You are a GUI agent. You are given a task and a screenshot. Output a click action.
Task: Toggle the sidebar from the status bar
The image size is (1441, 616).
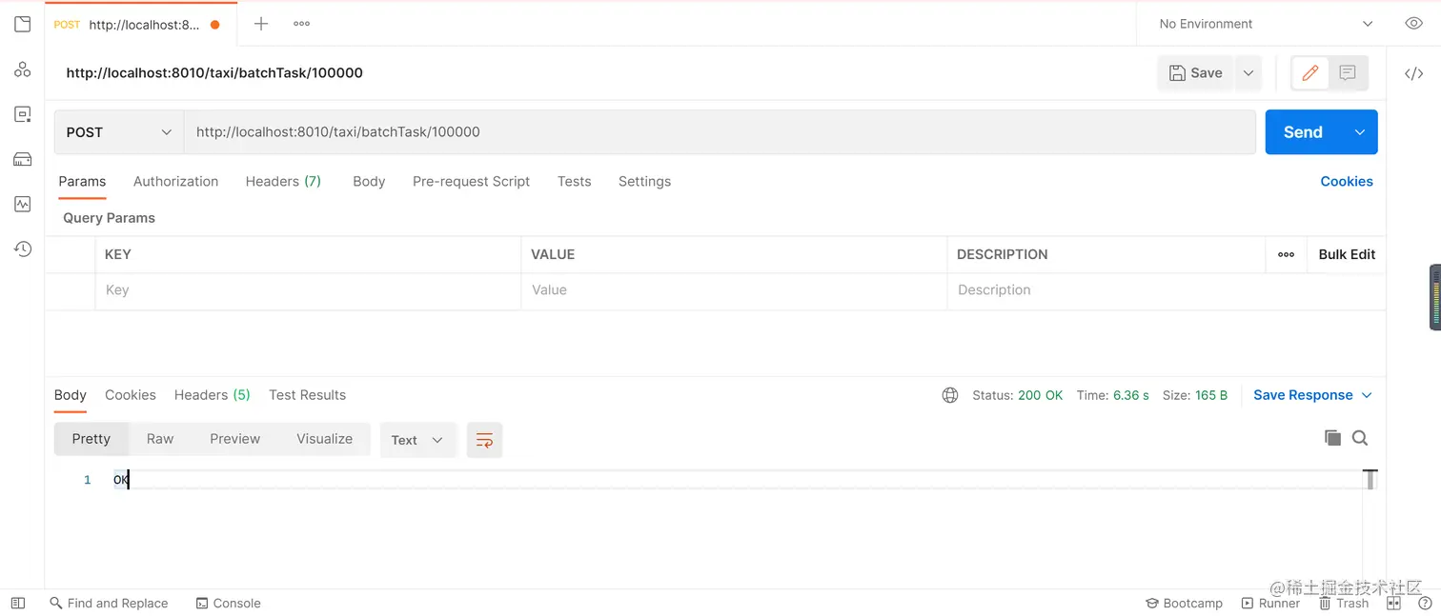coord(18,603)
